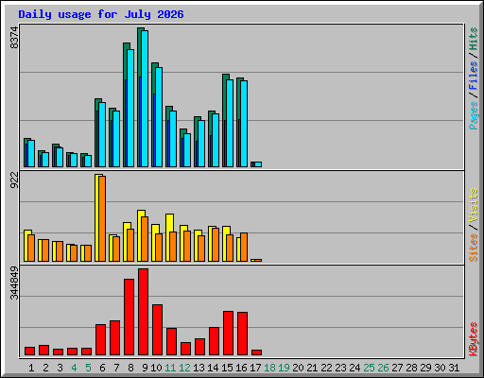Click day label 7 on the x-axis
The width and height of the screenshot is (484, 378).
(116, 368)
